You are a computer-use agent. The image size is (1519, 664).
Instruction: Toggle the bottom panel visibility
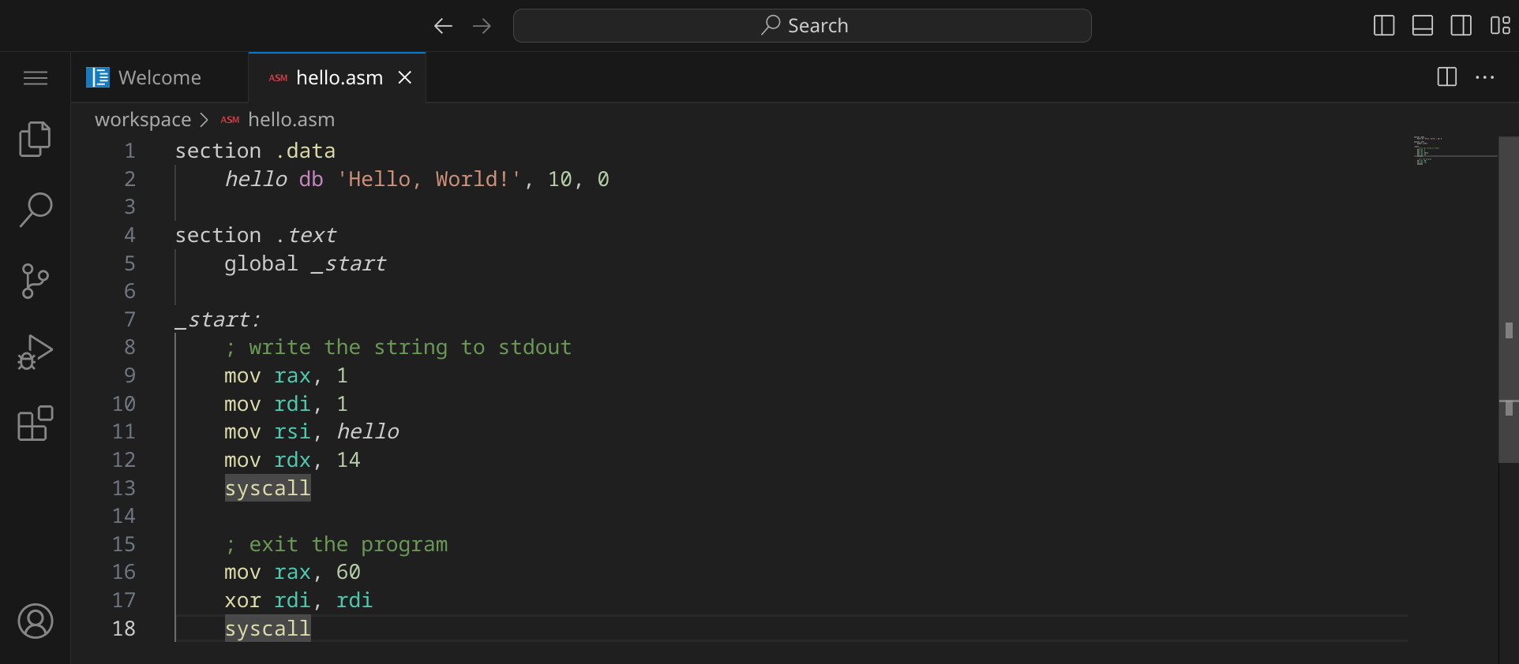coord(1423,26)
